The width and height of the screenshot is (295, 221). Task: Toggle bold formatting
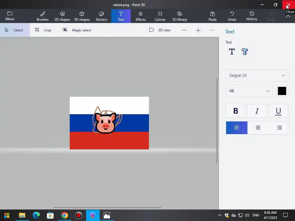point(236,111)
